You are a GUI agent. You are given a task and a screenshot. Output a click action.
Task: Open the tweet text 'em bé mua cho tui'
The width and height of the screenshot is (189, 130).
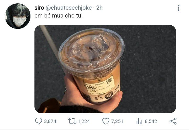59,16
